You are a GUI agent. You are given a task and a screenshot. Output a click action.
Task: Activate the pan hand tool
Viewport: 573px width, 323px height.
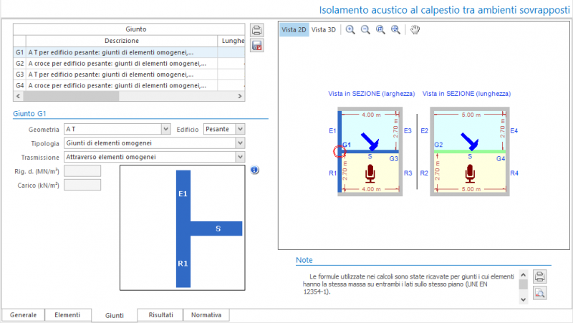coord(415,29)
